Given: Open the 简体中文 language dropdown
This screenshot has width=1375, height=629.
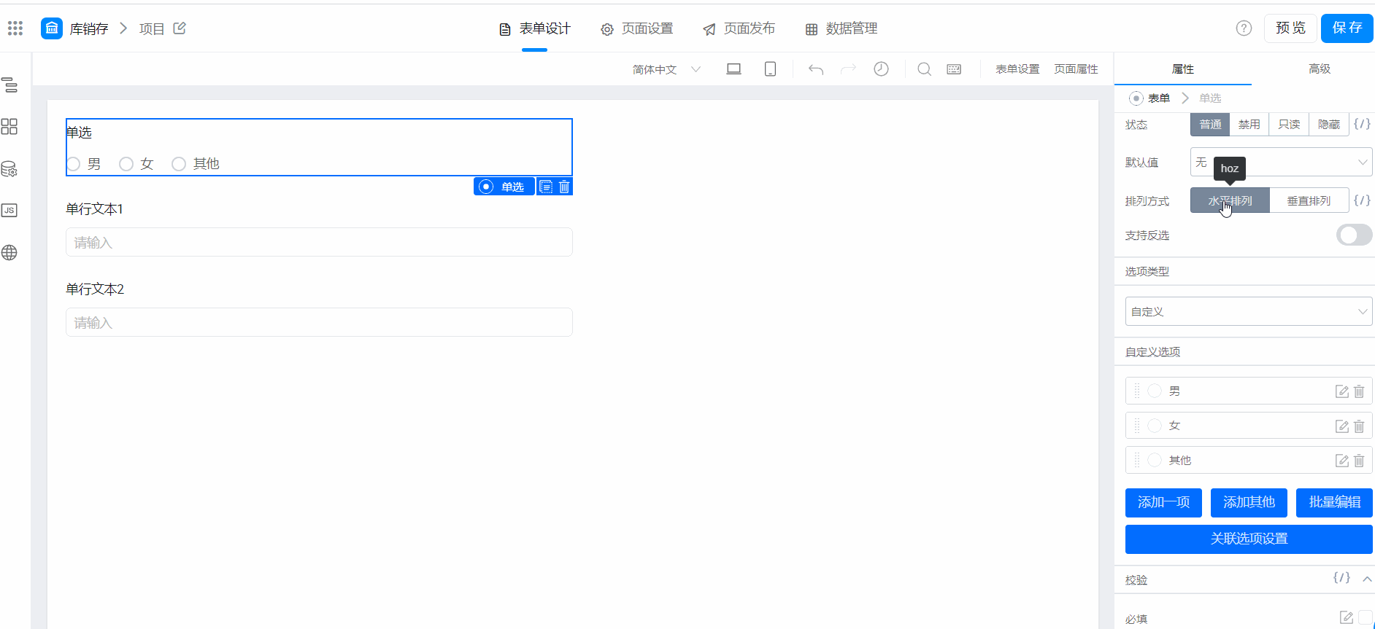Looking at the screenshot, I should click(x=666, y=69).
